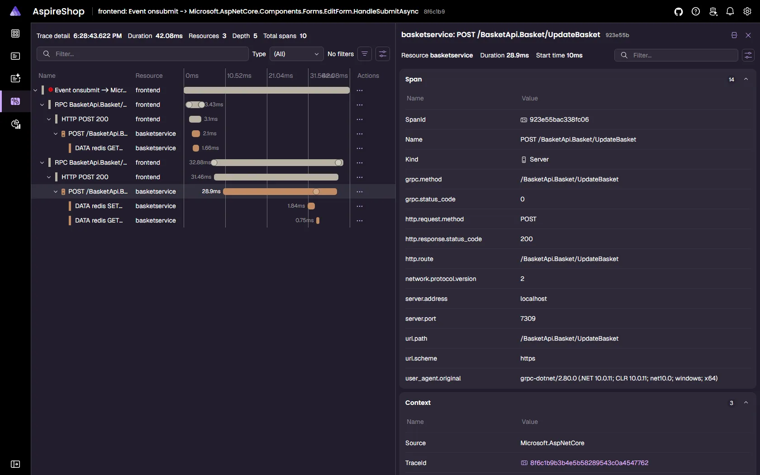Screen dimensions: 760x475
Task: Copy the TraceId value icon
Action: click(524, 463)
